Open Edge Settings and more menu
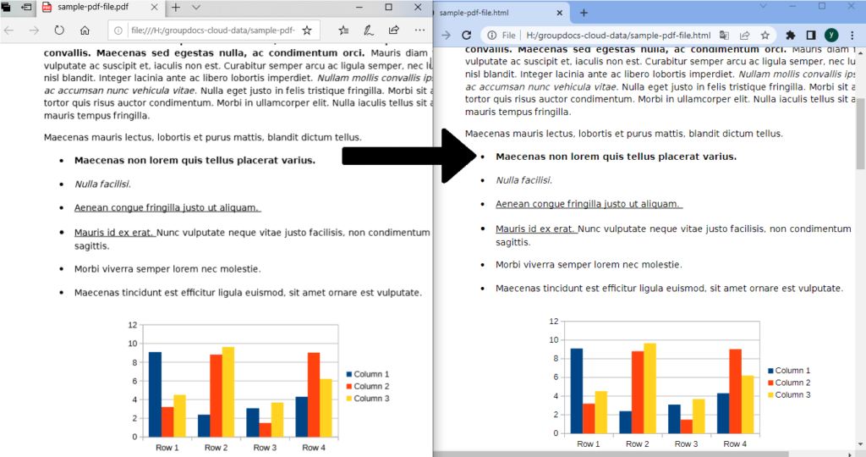Screen dimensions: 866x457 pos(419,30)
